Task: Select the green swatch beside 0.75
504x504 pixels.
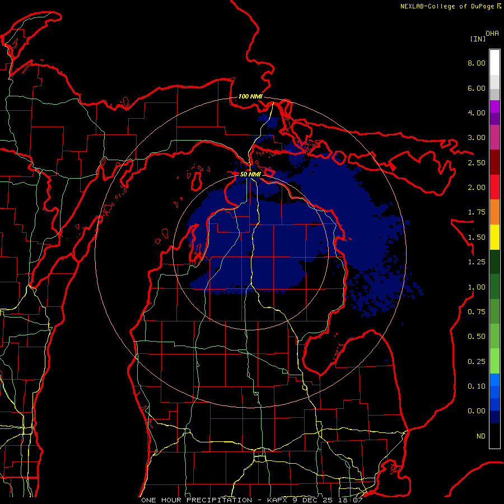Action: (x=494, y=311)
